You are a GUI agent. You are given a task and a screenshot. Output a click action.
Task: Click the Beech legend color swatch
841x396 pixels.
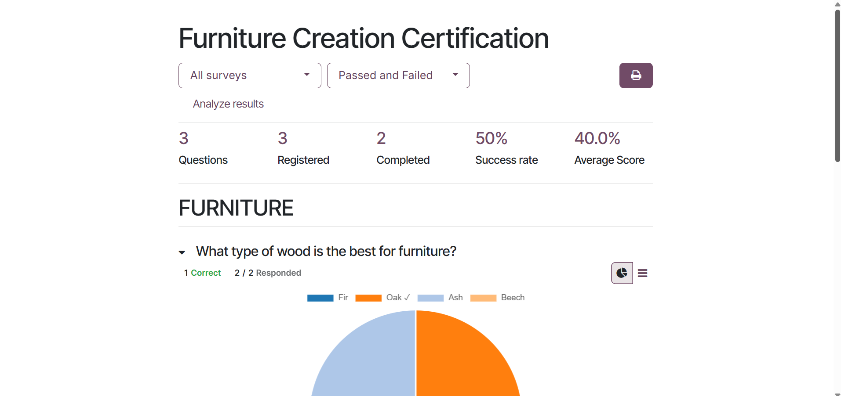click(483, 298)
